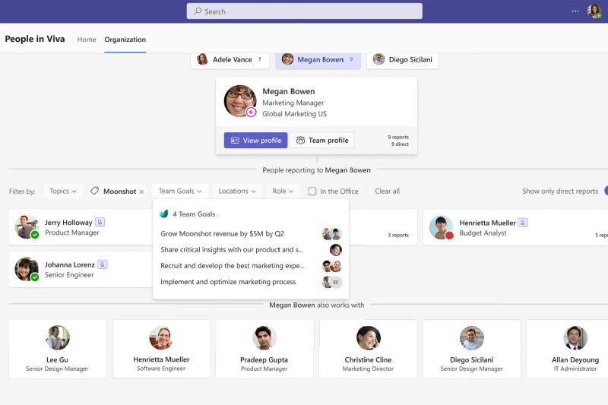The image size is (608, 405).
Task: Select Diego Sicilani peer chip
Action: click(403, 60)
